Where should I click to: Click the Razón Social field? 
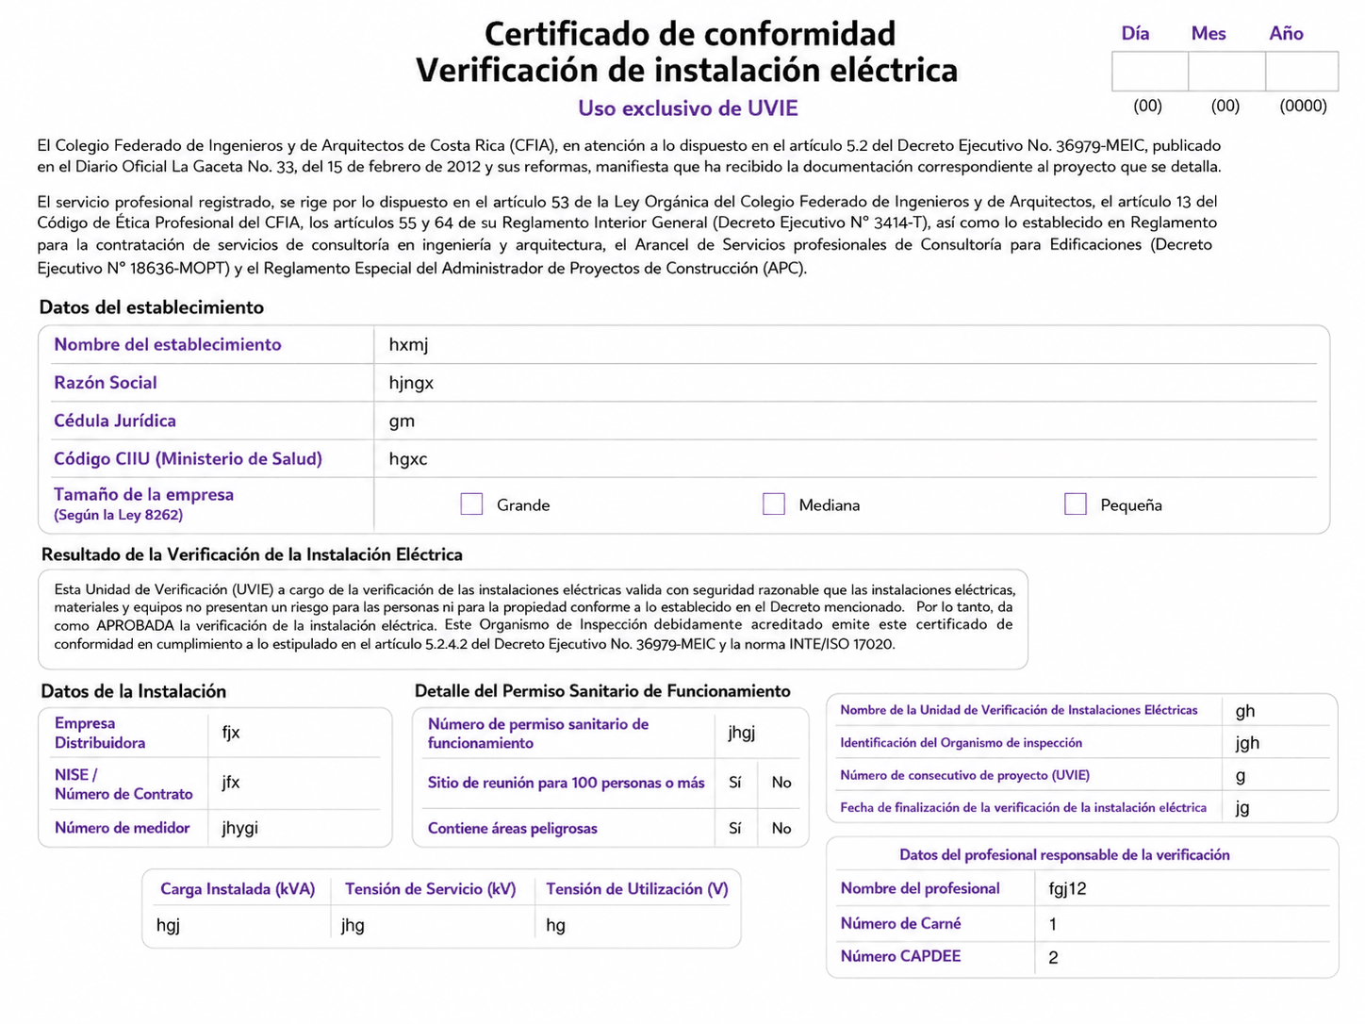846,383
